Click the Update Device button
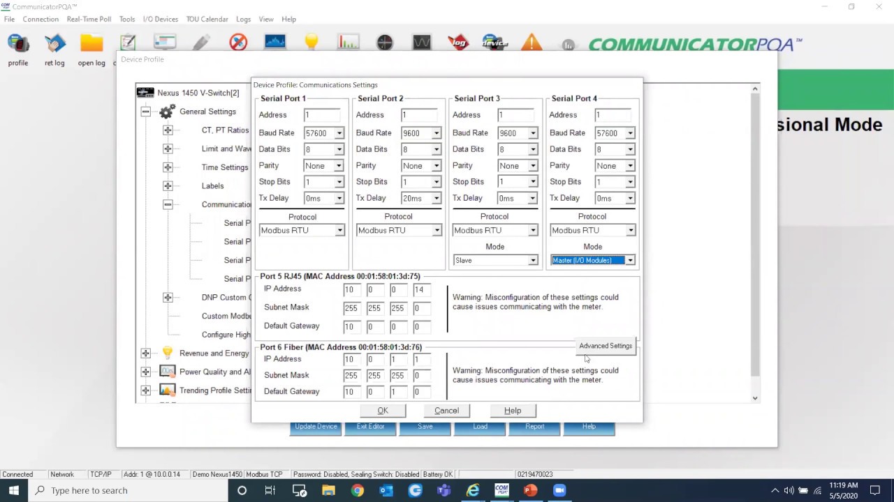The height and width of the screenshot is (502, 894). coord(316,427)
